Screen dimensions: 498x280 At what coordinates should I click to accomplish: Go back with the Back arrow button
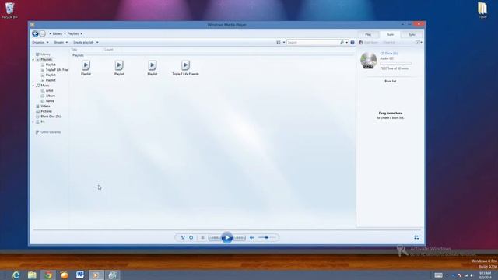point(35,33)
